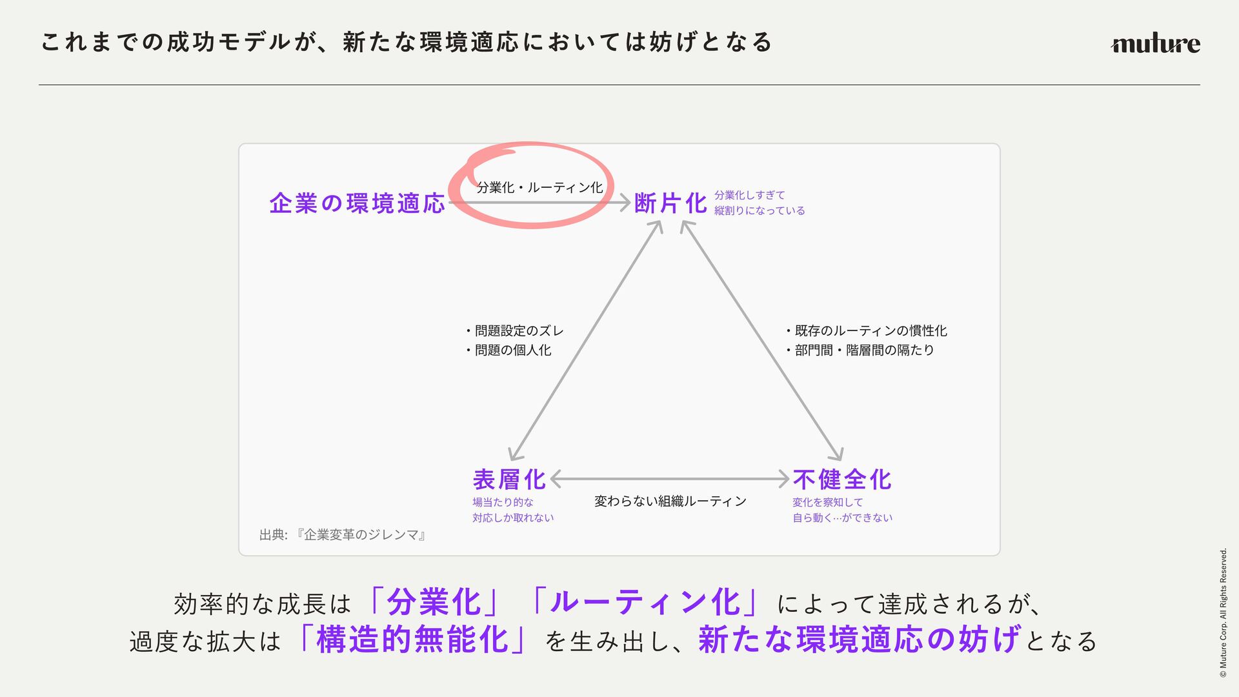
Task: Click the Muture Corp copyright notice
Action: click(x=1223, y=613)
